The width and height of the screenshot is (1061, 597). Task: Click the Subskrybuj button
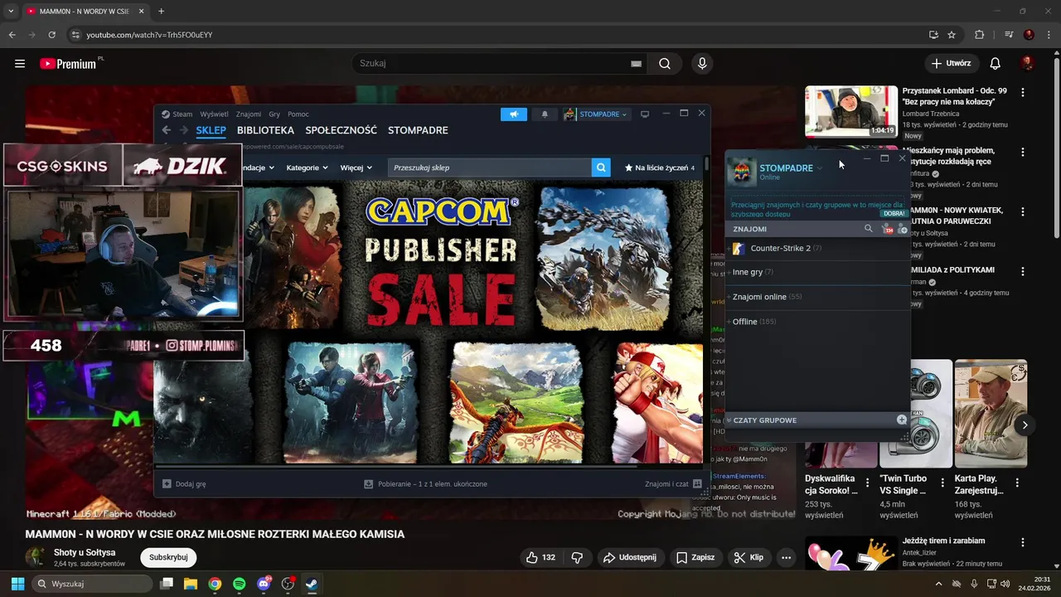point(168,557)
